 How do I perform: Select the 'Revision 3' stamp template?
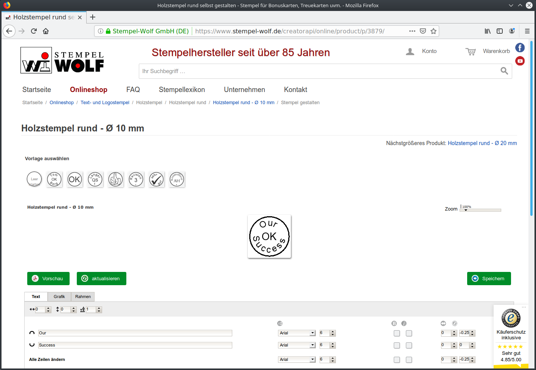136,179
